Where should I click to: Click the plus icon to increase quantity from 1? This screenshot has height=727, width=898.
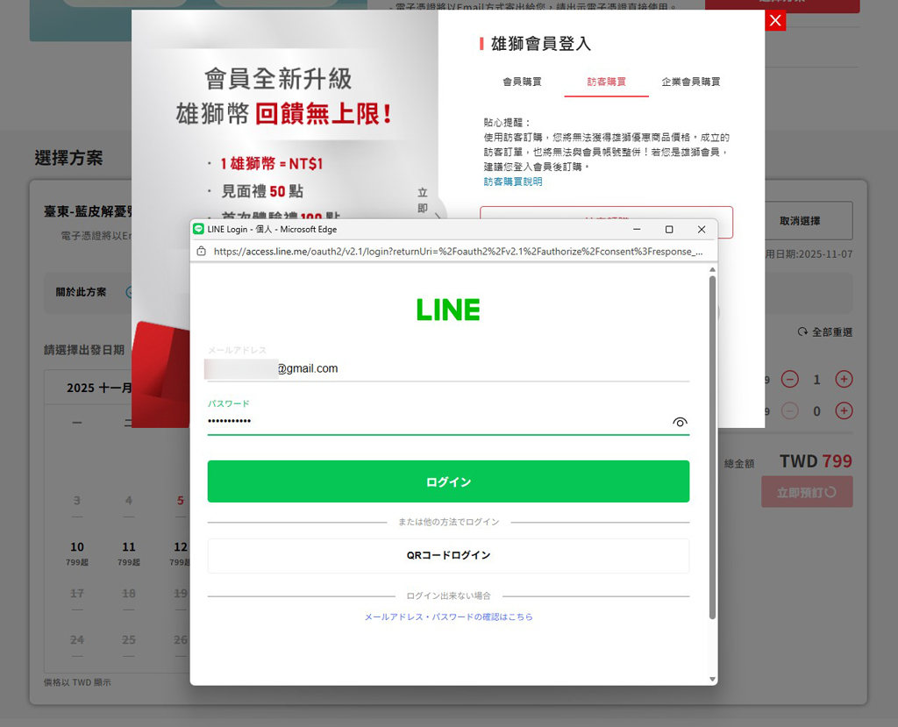point(844,380)
